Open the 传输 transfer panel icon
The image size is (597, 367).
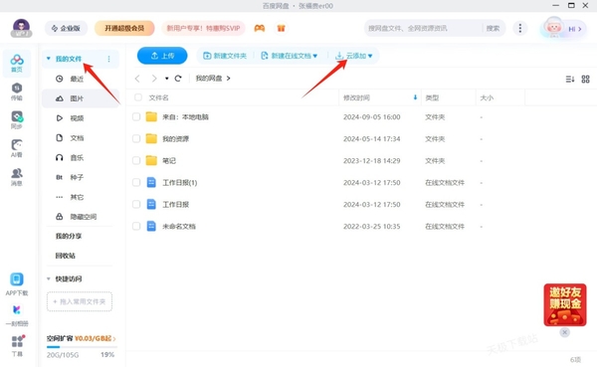coord(17,92)
